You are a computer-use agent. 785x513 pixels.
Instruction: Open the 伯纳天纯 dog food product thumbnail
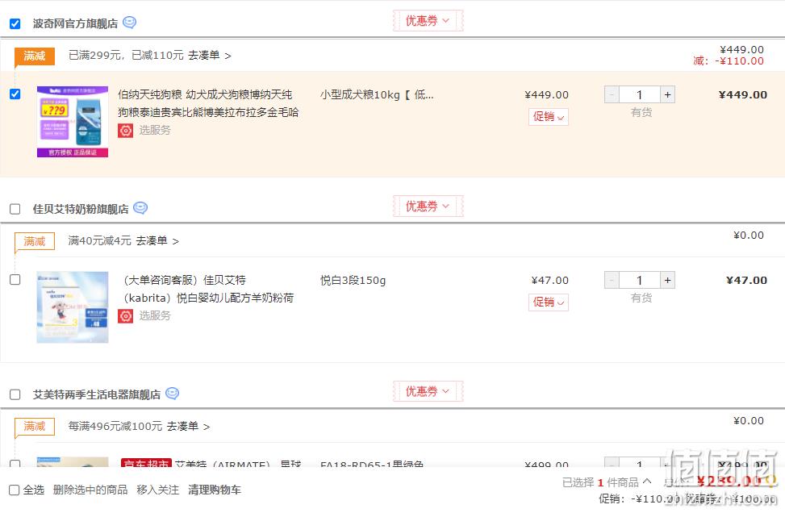[73, 122]
